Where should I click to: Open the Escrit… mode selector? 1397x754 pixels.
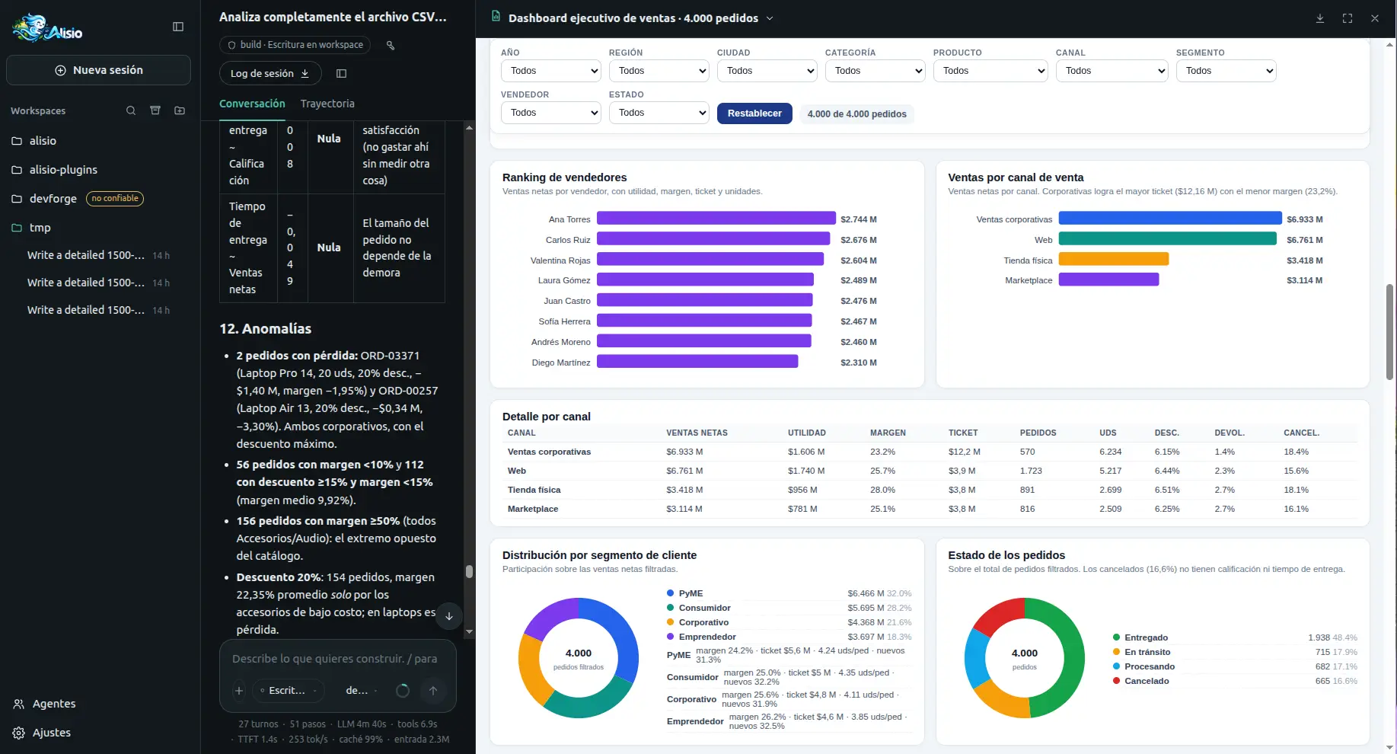289,691
